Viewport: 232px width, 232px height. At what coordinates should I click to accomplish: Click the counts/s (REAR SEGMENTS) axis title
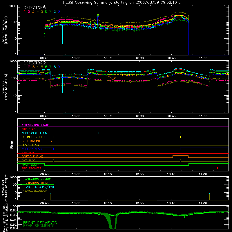pyautogui.click(x=5, y=87)
